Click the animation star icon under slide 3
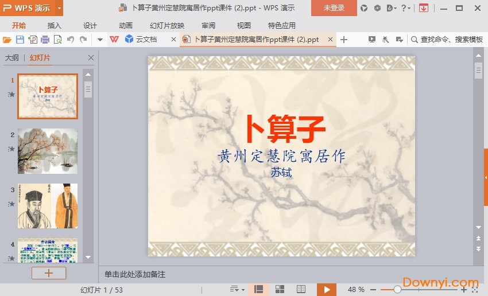Viewport: 488px width, 296px height. point(11,204)
